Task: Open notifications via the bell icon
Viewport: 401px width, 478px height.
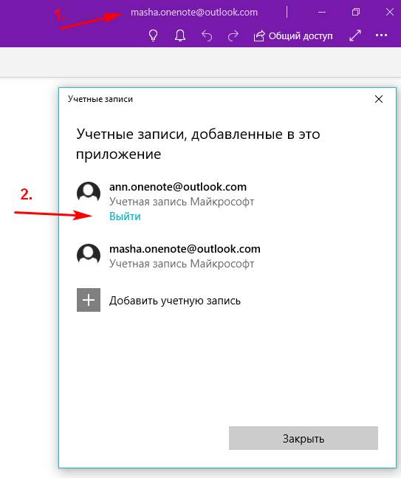Action: point(180,35)
